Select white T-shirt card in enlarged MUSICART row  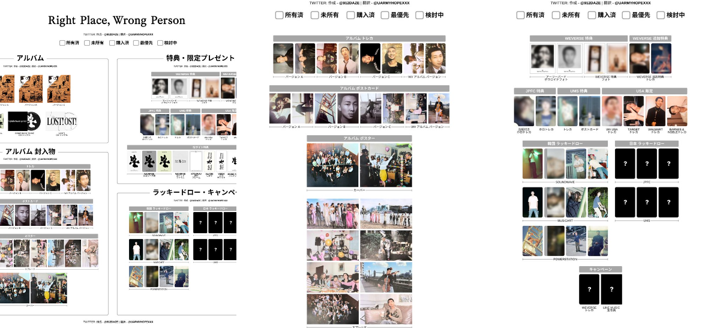pos(533,202)
